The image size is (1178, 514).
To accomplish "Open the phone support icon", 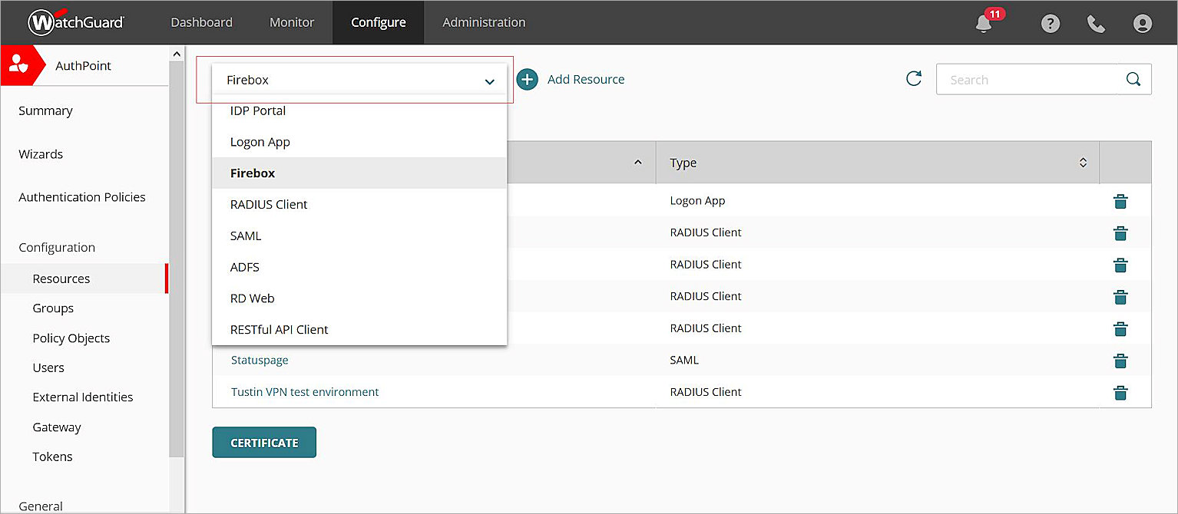I will (1096, 23).
